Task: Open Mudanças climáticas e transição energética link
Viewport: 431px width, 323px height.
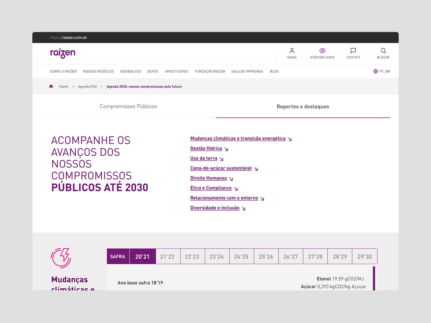Action: pos(238,138)
